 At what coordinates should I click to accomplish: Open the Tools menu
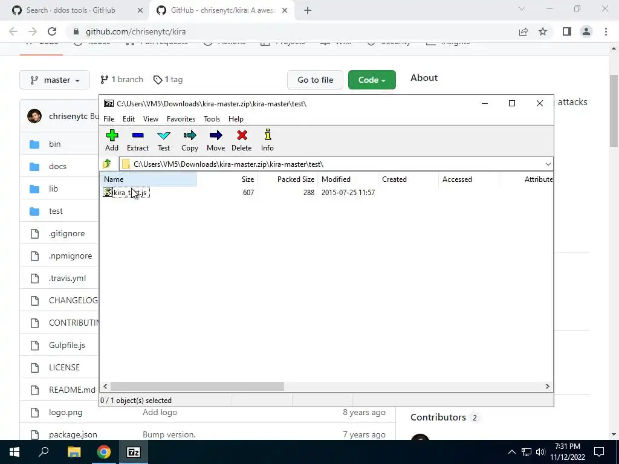coord(212,119)
